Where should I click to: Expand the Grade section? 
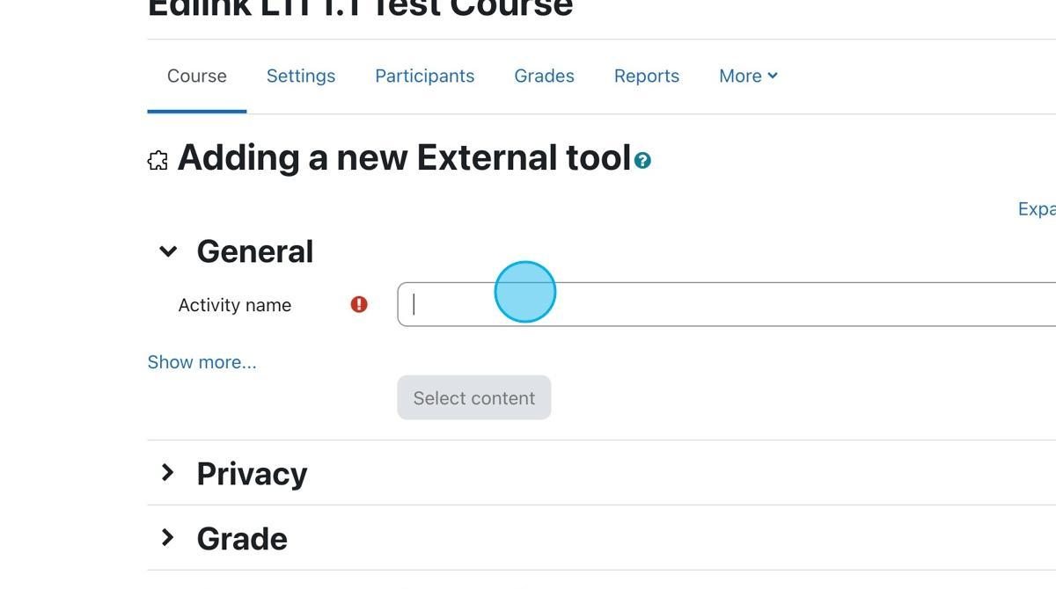(168, 538)
